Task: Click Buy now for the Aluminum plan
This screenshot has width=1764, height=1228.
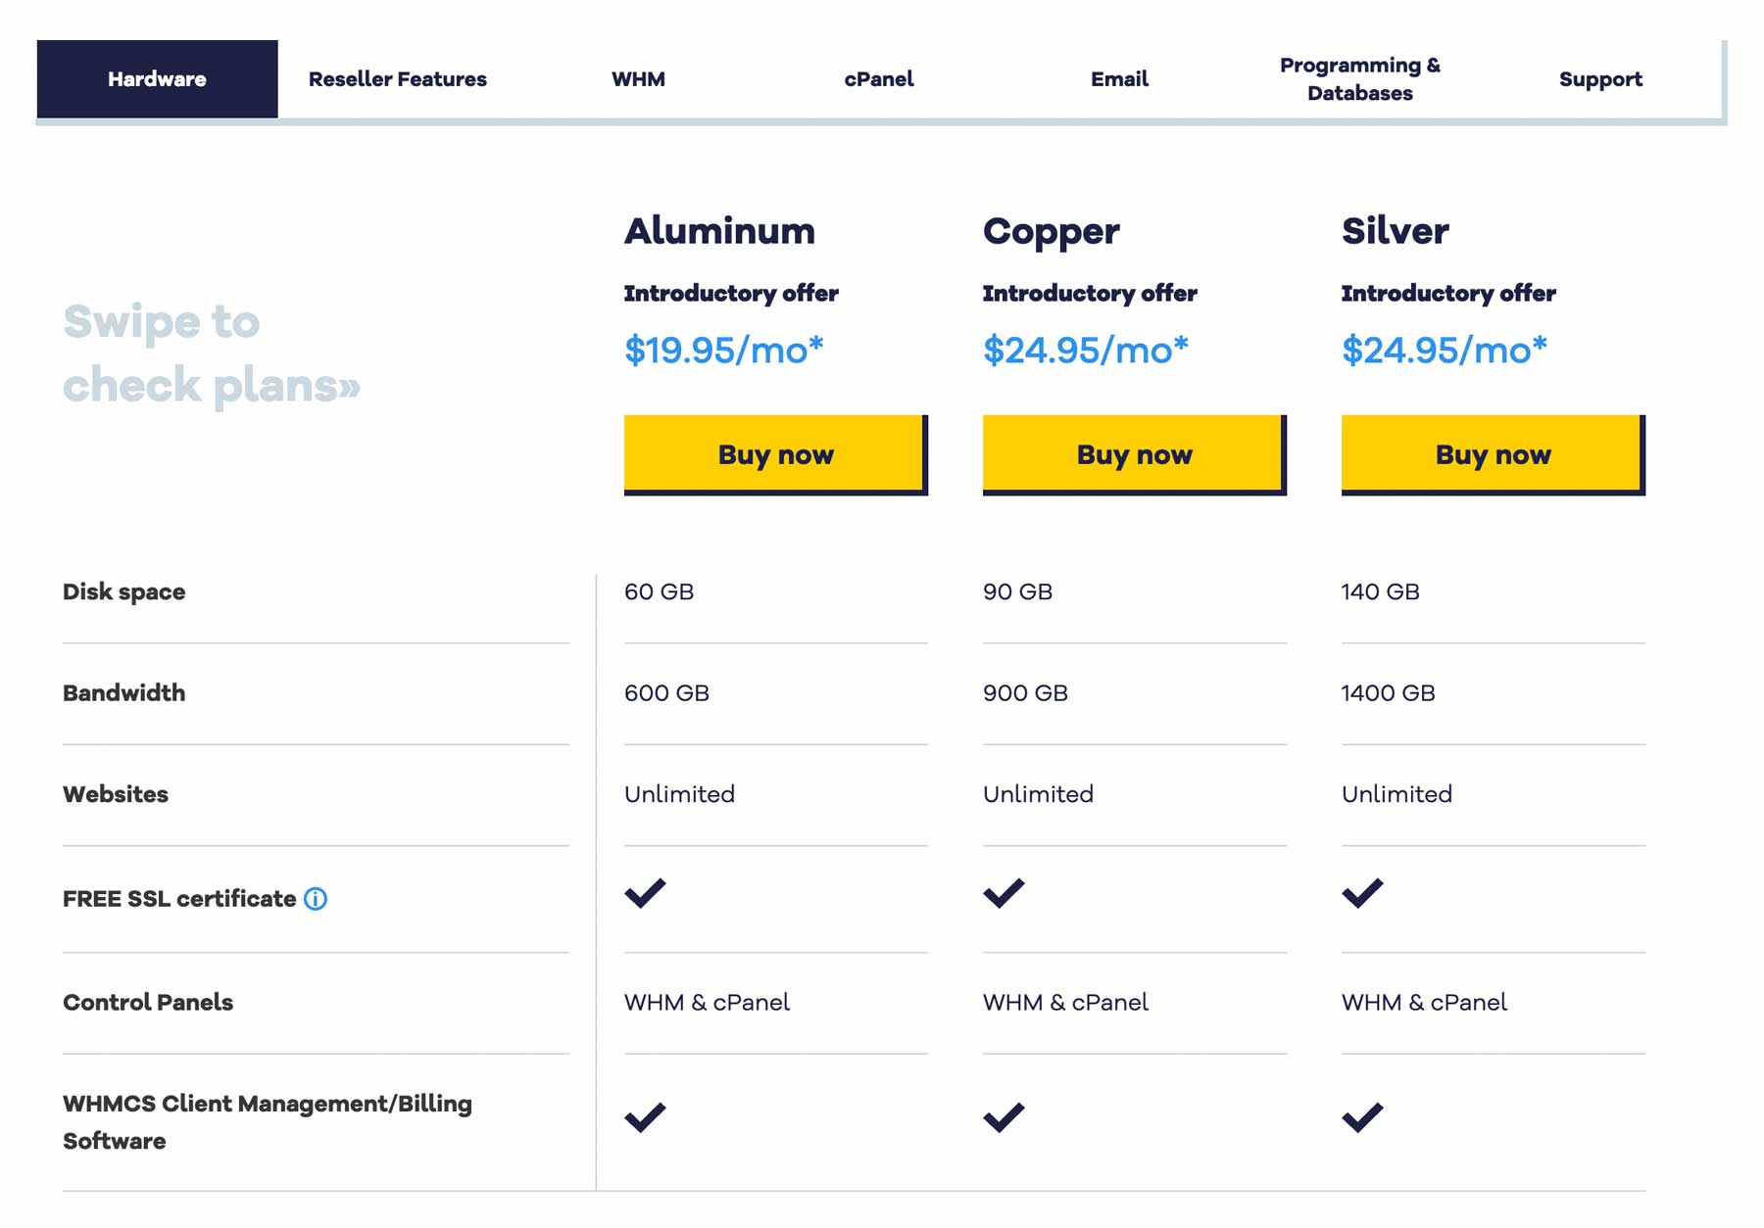Action: (775, 453)
